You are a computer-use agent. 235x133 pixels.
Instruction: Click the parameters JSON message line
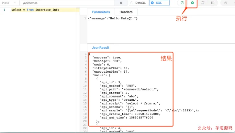point(113,18)
